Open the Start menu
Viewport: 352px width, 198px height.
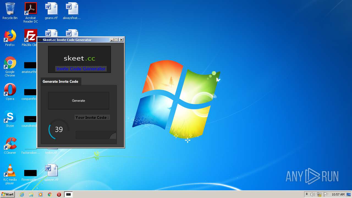tap(7, 194)
